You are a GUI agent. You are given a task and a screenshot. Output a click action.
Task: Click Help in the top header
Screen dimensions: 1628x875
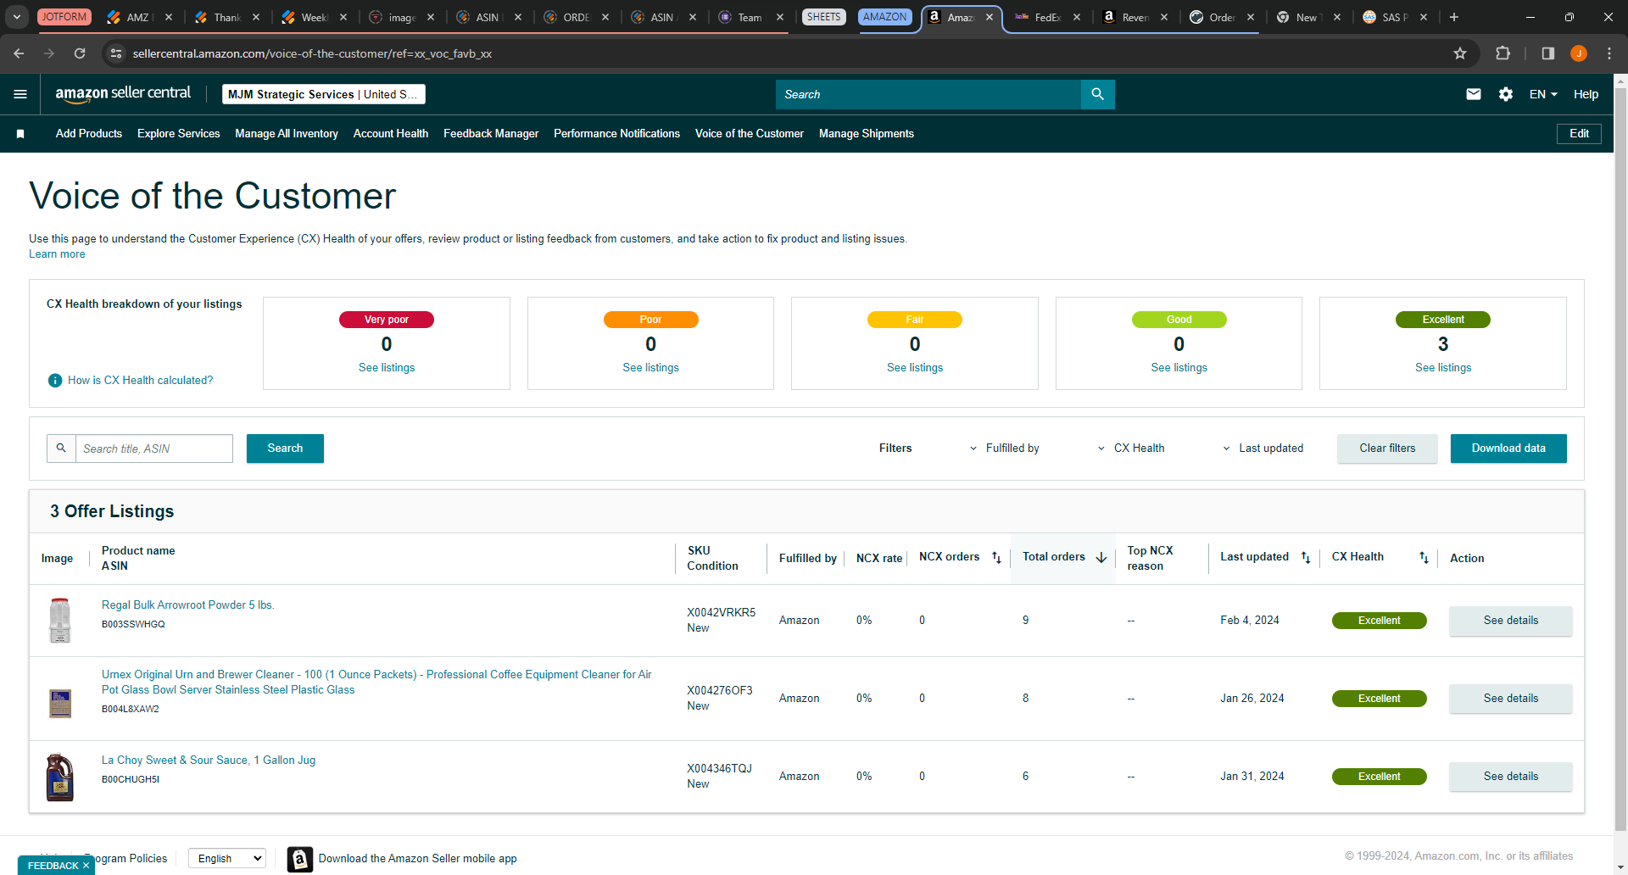coord(1586,94)
